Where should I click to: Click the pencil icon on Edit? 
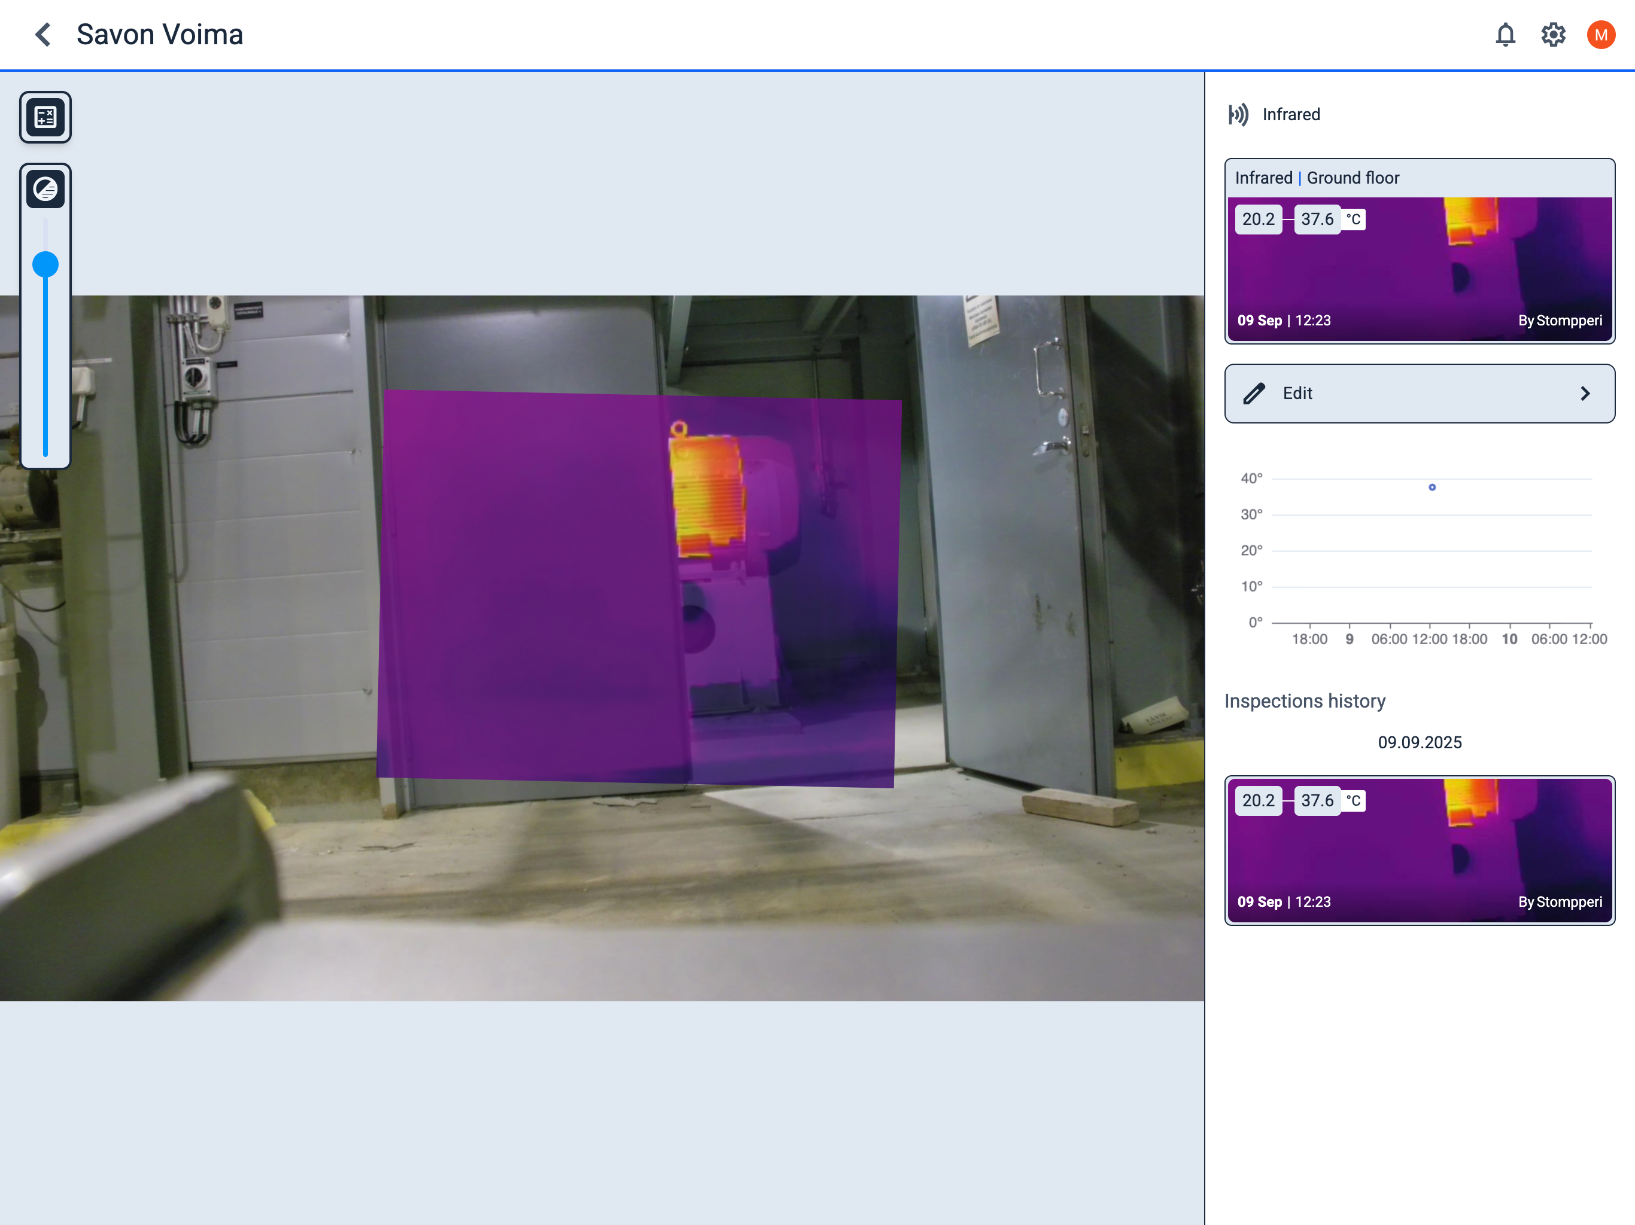click(1254, 393)
